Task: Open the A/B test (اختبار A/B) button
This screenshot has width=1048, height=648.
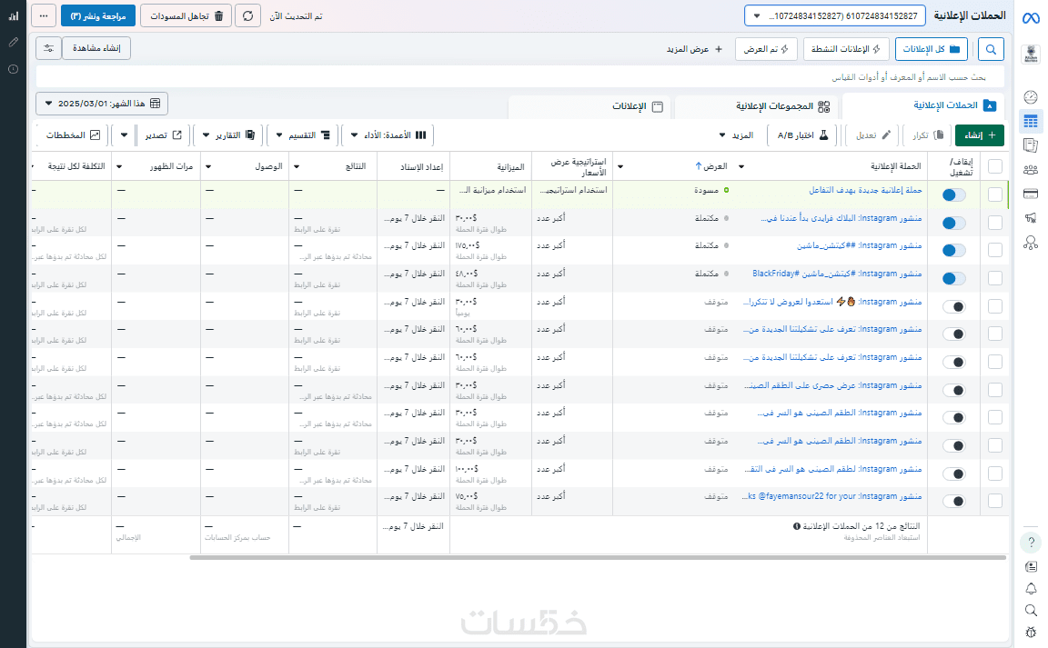Action: click(x=802, y=135)
